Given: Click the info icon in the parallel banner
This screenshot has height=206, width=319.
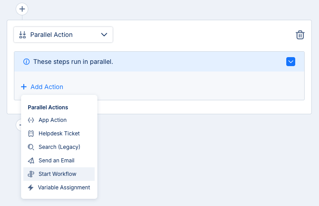Looking at the screenshot, I should point(26,62).
